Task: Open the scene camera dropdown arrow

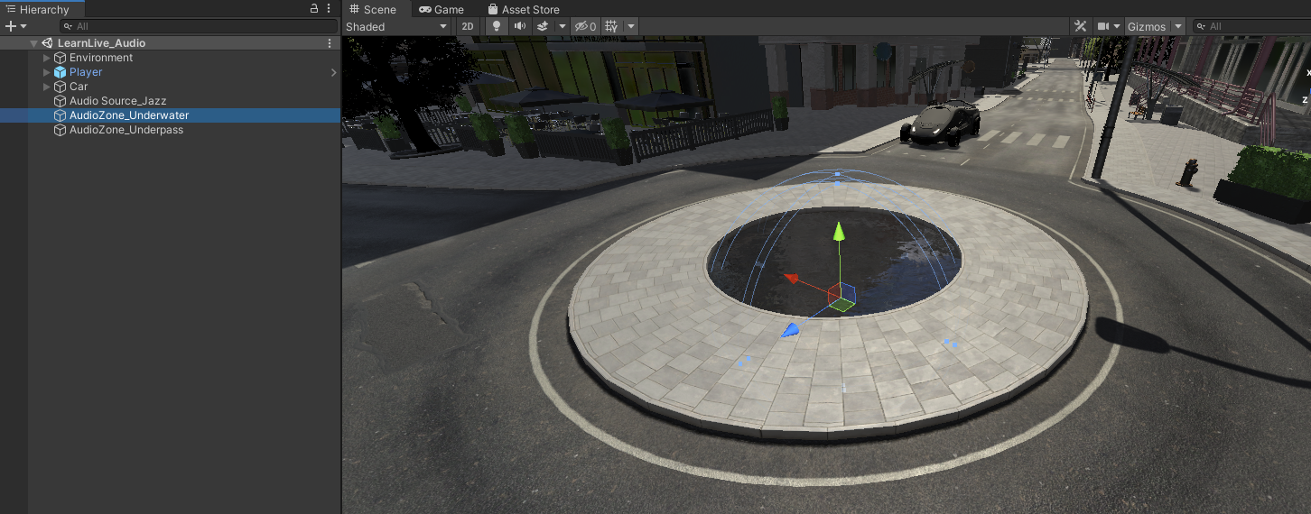Action: tap(1117, 26)
